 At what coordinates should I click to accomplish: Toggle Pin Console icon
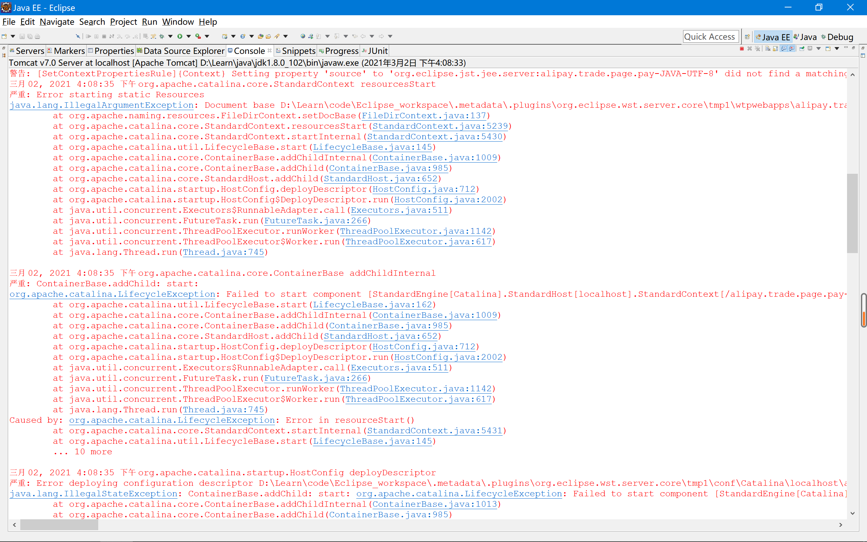(x=802, y=49)
